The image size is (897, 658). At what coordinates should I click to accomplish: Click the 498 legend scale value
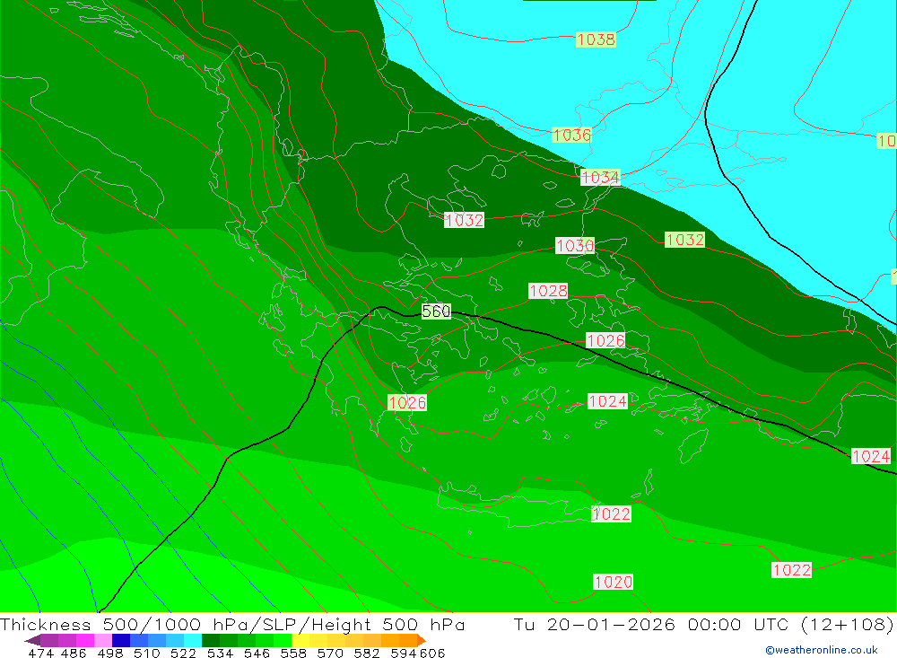(109, 653)
